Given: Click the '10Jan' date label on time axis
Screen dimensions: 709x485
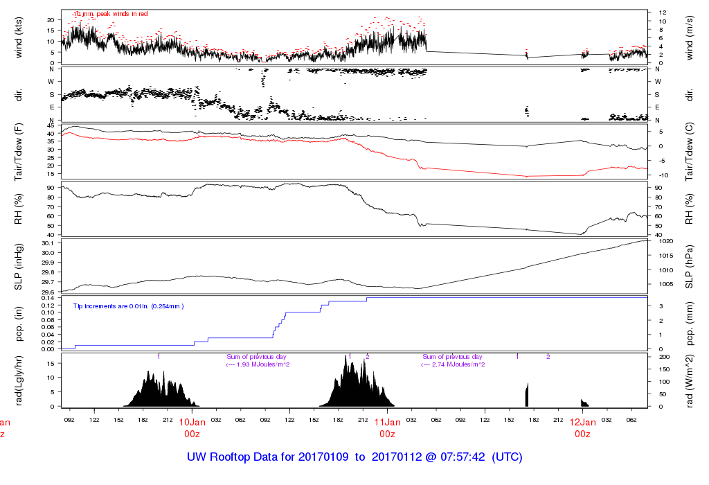Looking at the screenshot, I should (192, 422).
